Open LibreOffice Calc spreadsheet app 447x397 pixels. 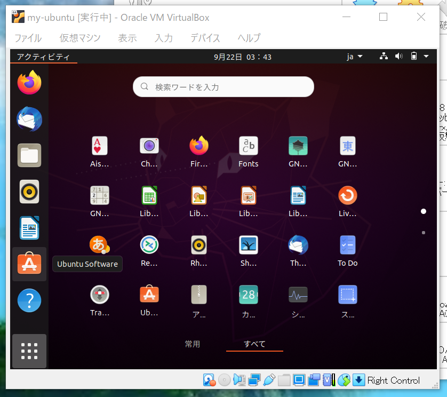(149, 201)
